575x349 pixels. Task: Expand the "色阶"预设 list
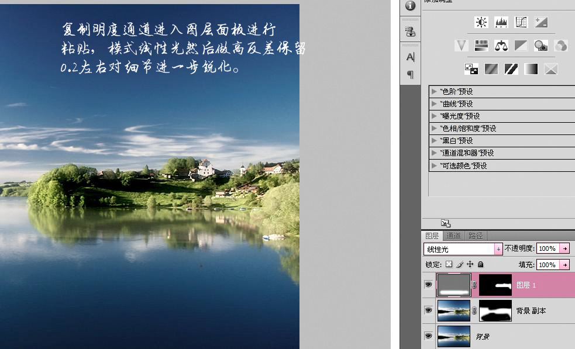[434, 91]
